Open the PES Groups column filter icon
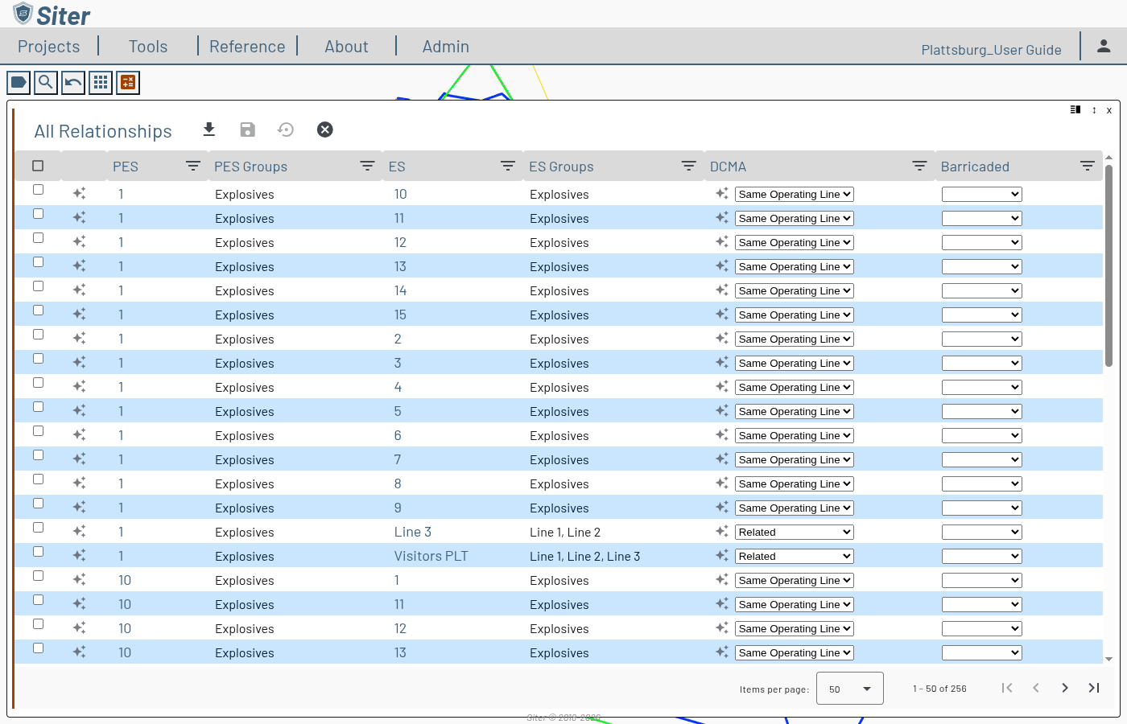Screen dimensions: 1127x724 point(367,166)
